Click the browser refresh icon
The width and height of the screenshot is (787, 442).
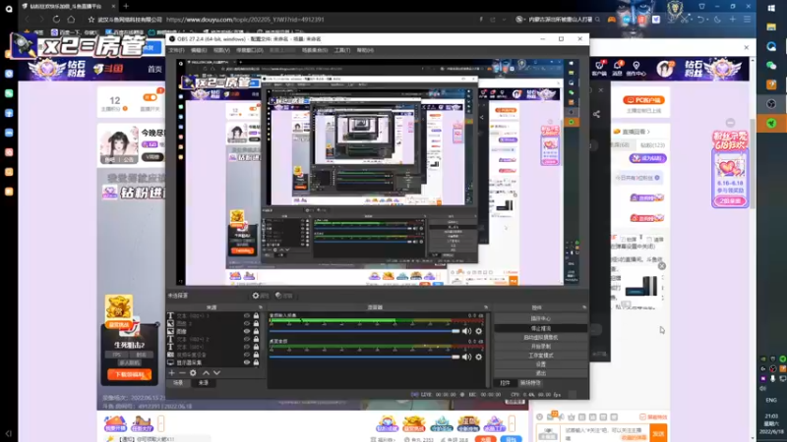(x=56, y=20)
